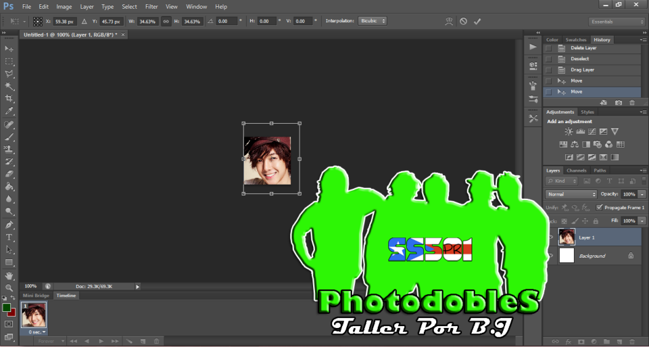Set history brush source for Deselect
649x347 pixels.
548,59
